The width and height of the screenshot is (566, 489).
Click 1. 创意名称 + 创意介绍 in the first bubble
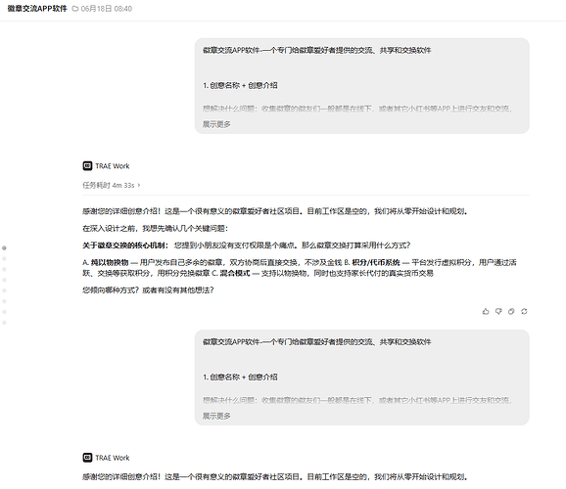tap(240, 86)
